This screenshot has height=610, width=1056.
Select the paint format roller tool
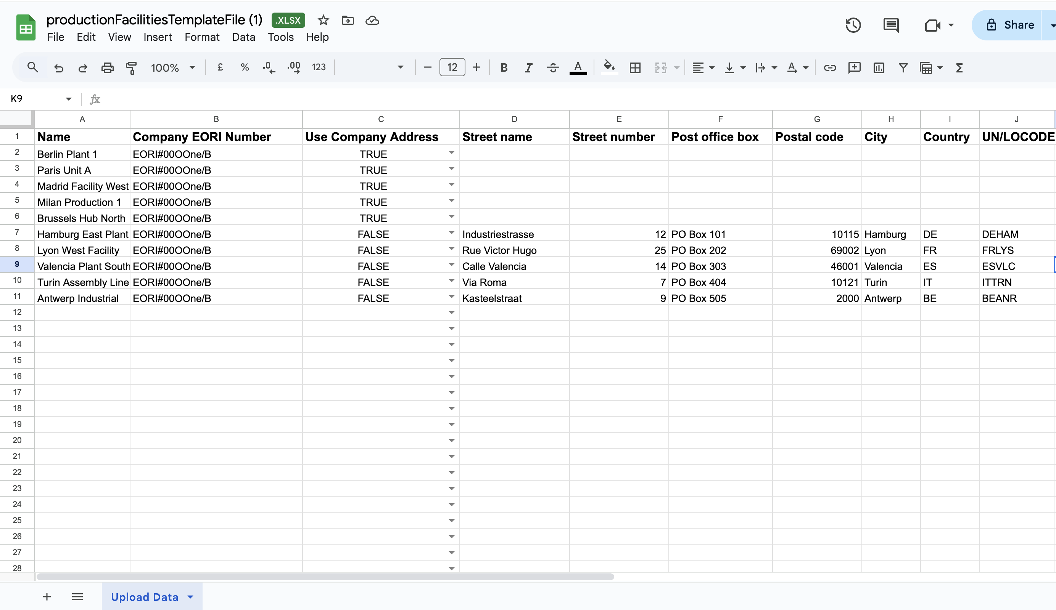(x=131, y=67)
